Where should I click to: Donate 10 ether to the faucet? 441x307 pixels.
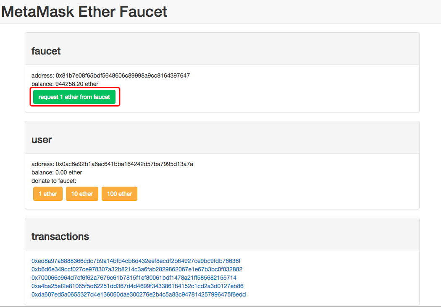tap(82, 194)
